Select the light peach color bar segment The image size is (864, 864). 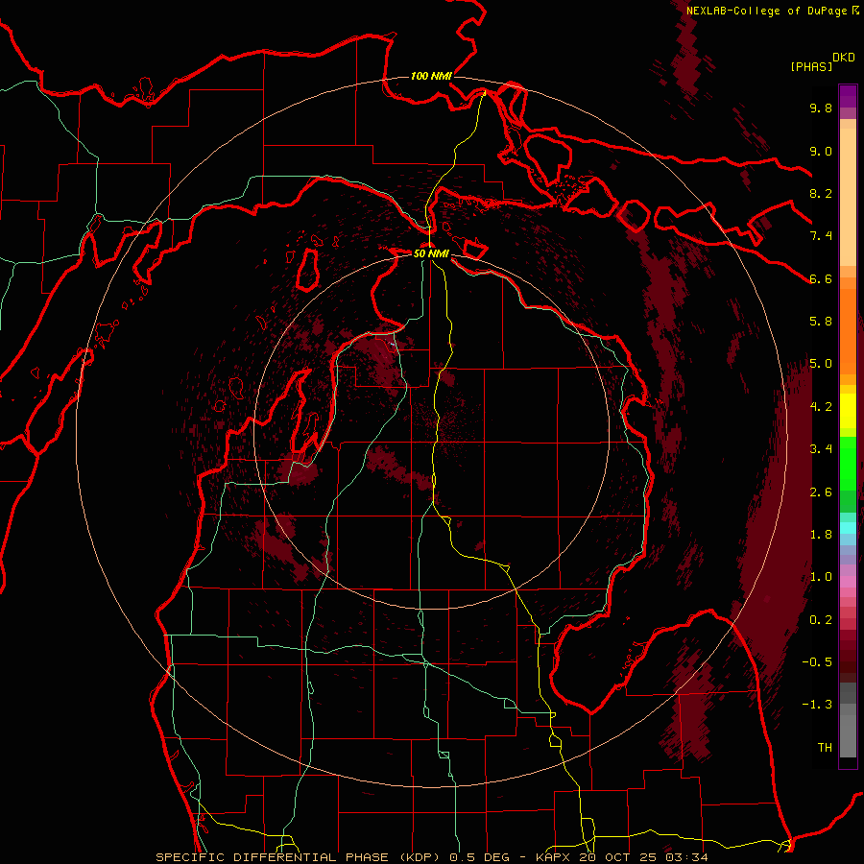pyautogui.click(x=848, y=199)
